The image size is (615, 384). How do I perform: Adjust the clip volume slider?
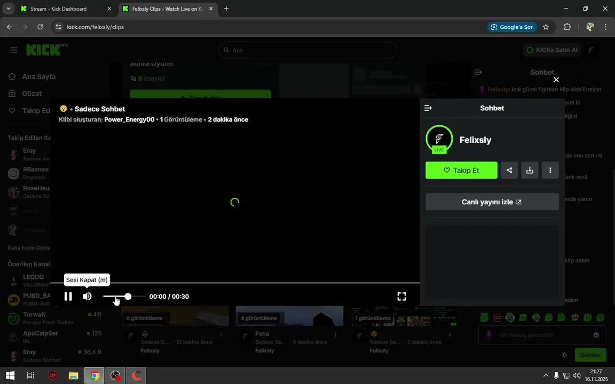(x=124, y=296)
